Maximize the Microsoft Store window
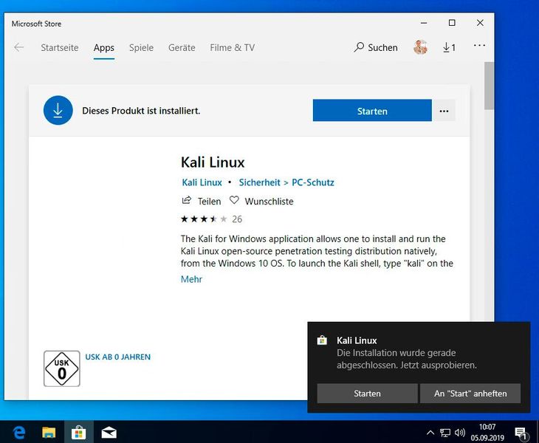The height and width of the screenshot is (443, 539). (452, 23)
